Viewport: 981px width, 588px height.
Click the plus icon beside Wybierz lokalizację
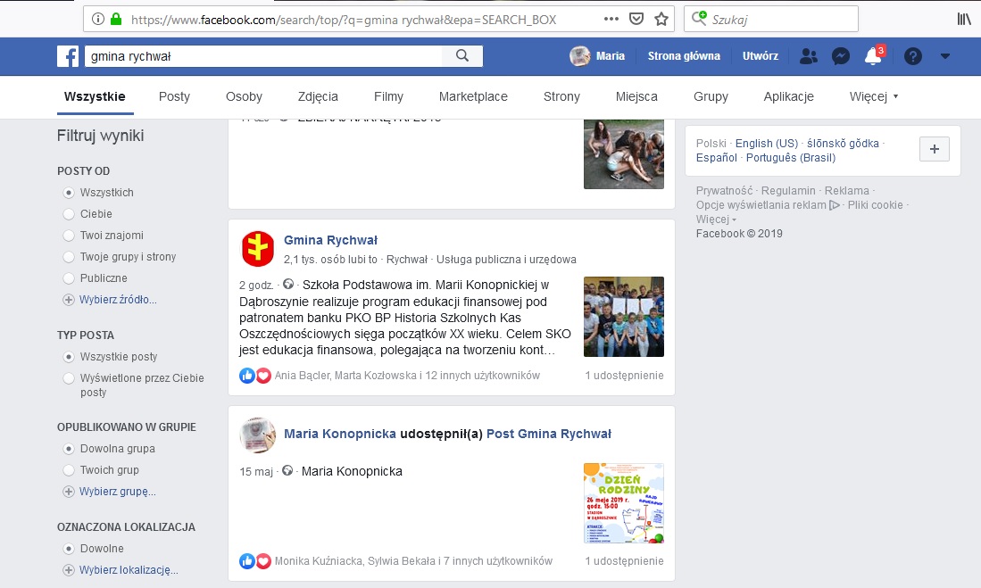[68, 570]
